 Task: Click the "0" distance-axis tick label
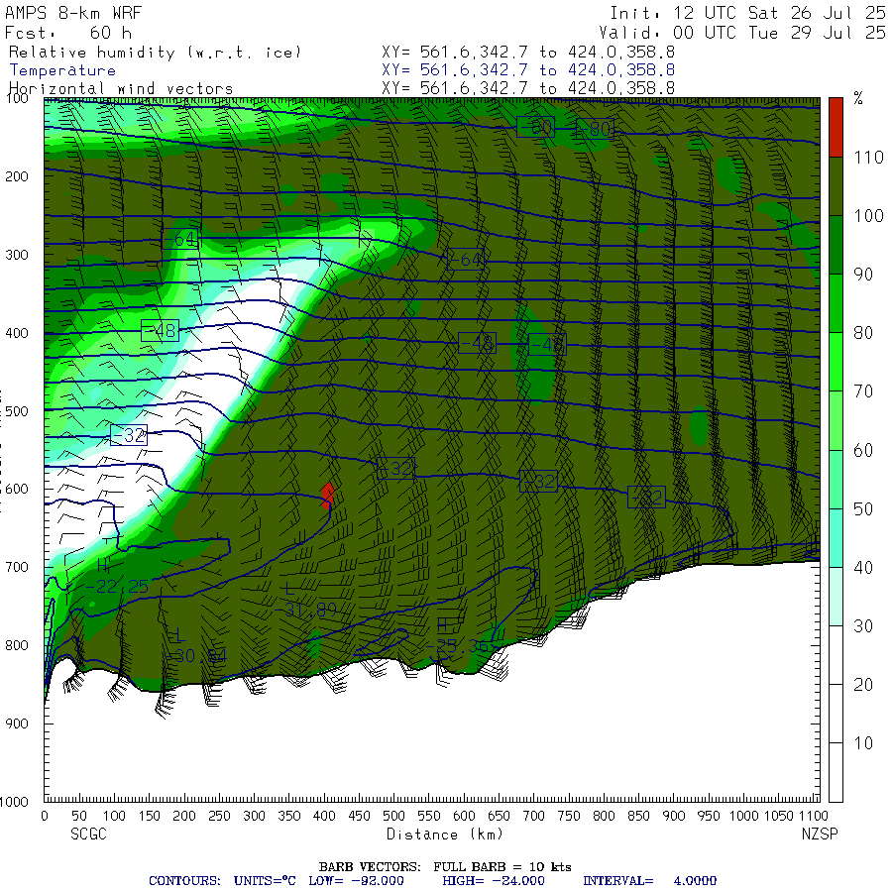(x=45, y=817)
